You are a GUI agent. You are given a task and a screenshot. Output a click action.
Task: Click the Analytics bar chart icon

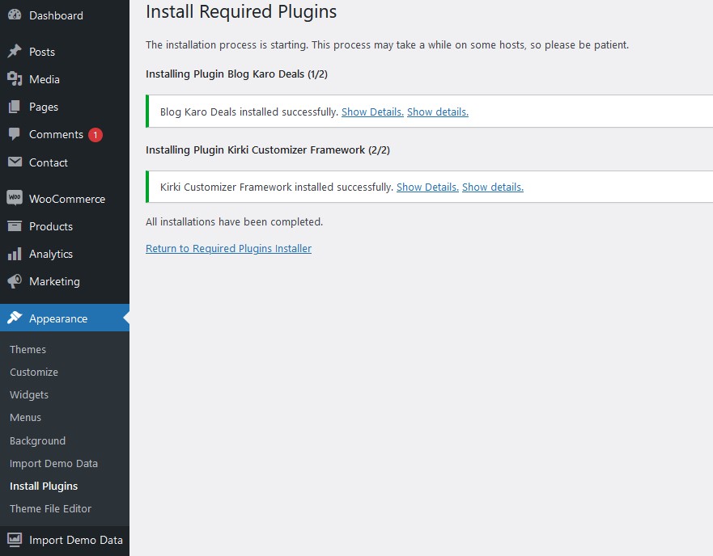15,254
